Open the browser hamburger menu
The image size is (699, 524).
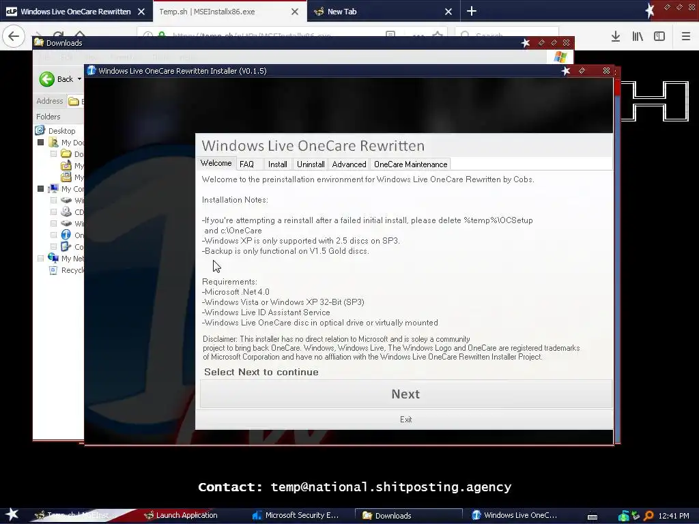pos(686,37)
